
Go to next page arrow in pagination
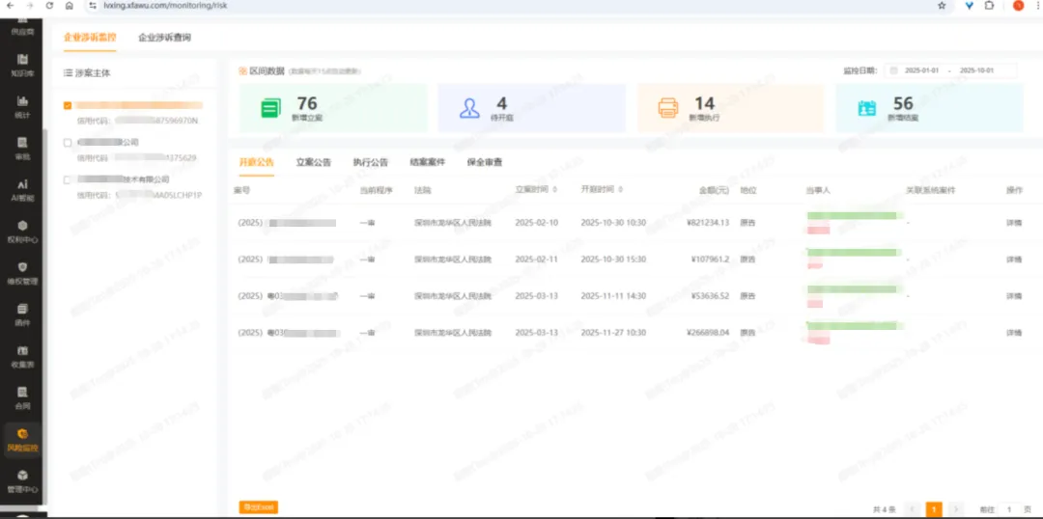click(956, 509)
